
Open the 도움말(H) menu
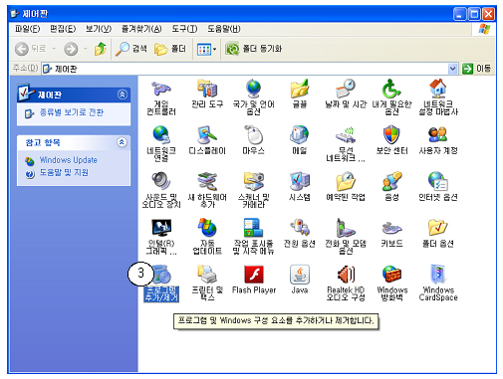[x=224, y=29]
